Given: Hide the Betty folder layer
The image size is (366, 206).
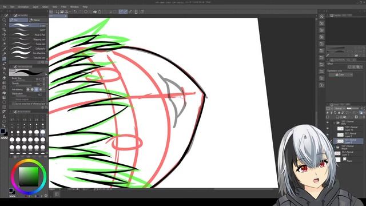Looking at the screenshot, I should (328, 122).
